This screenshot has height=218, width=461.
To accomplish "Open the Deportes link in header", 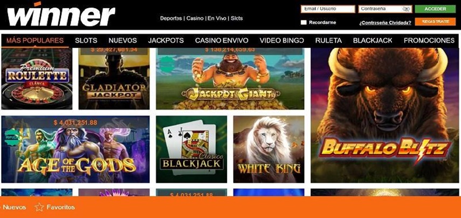I will pos(171,18).
